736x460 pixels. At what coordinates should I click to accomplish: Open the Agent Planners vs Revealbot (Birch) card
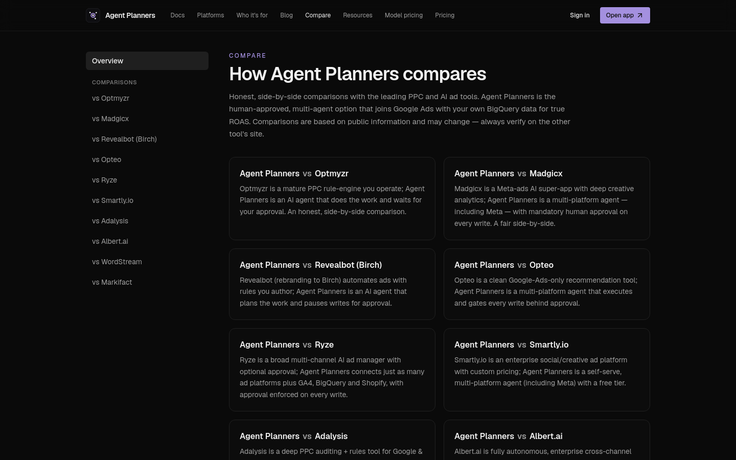point(332,284)
